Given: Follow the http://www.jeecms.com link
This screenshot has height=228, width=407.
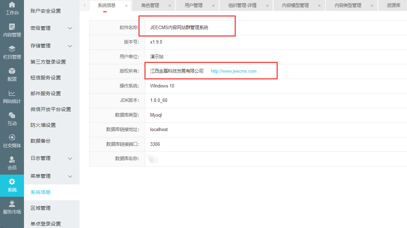Looking at the screenshot, I should tap(234, 71).
